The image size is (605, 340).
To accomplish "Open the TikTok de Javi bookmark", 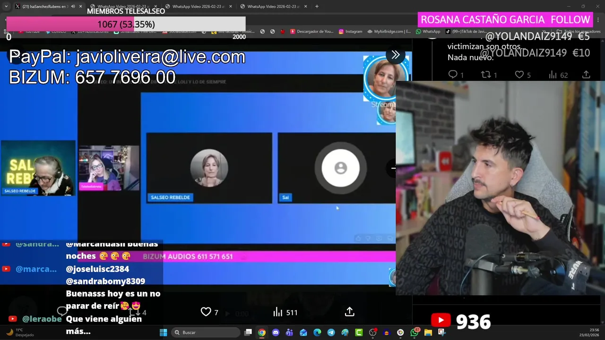I will pos(466,32).
